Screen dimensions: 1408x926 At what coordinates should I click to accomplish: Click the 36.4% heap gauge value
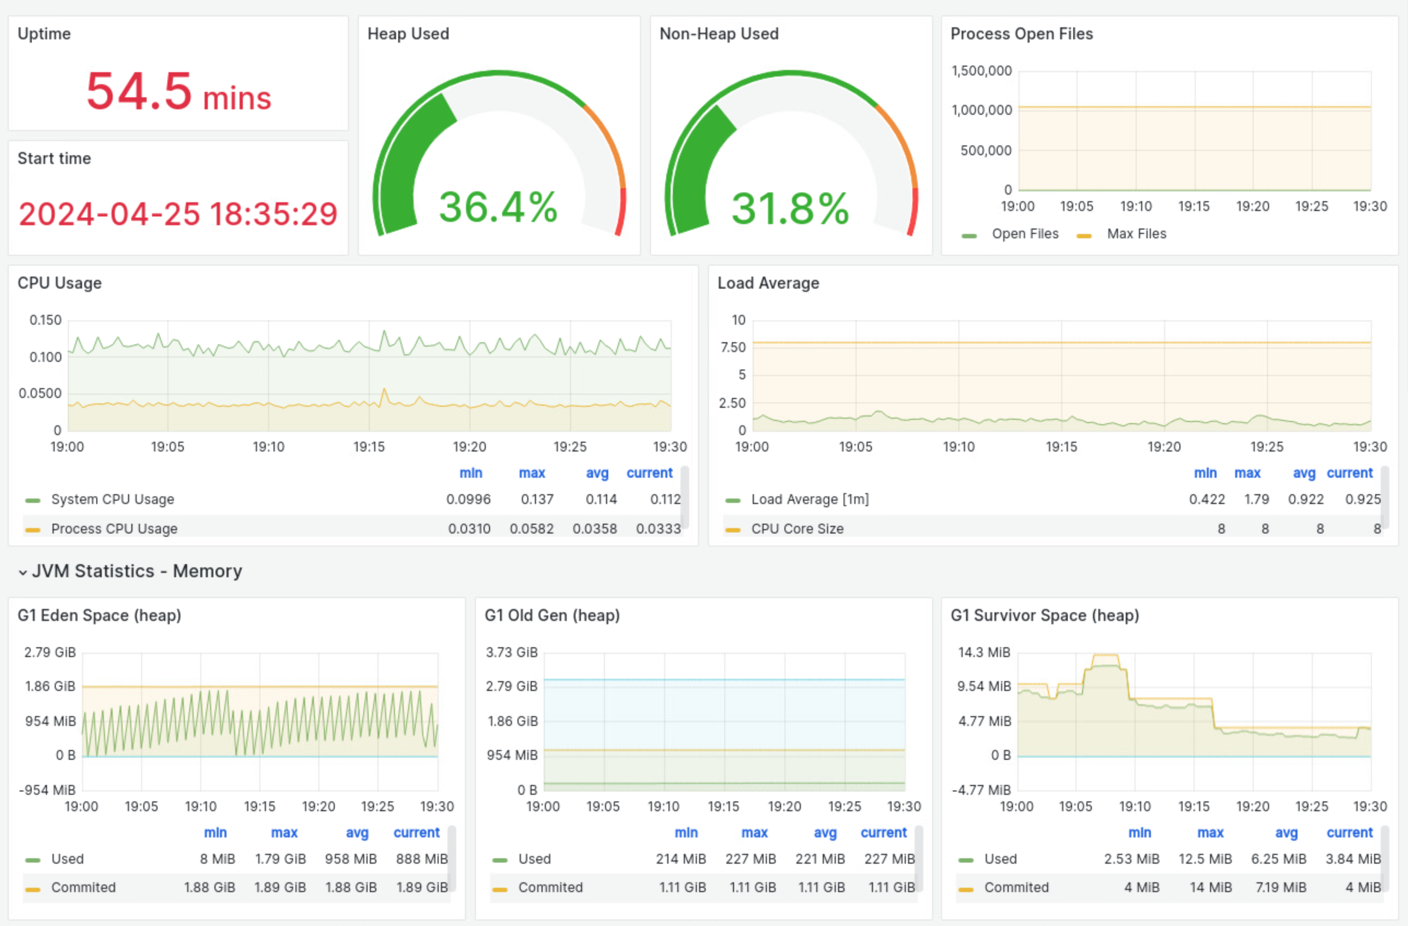(498, 208)
